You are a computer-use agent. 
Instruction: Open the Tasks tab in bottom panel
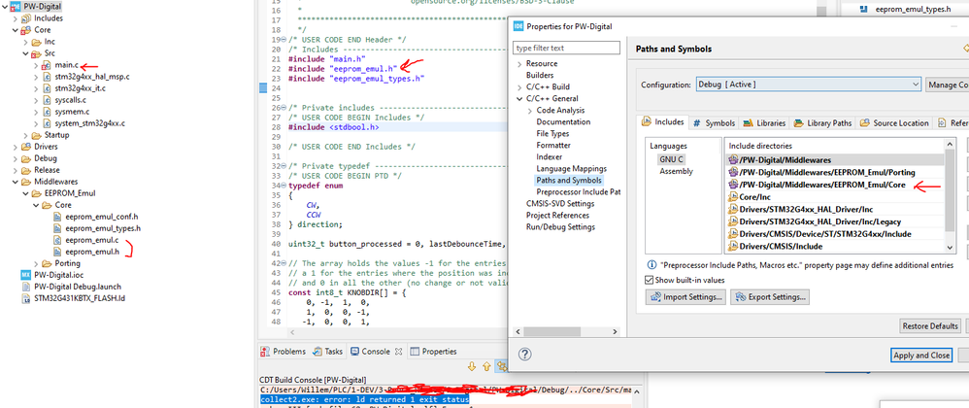(x=327, y=351)
